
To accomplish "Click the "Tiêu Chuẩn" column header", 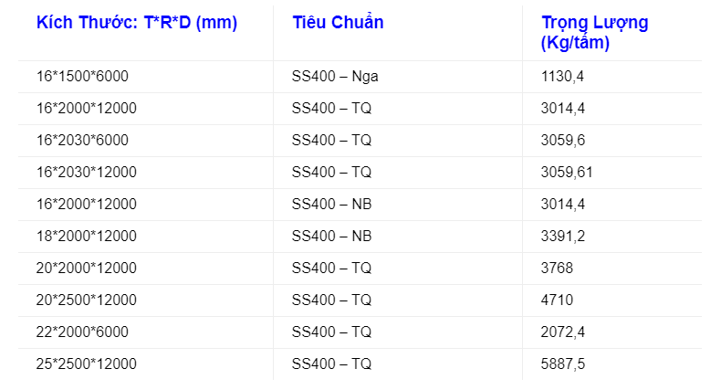I will tap(338, 23).
